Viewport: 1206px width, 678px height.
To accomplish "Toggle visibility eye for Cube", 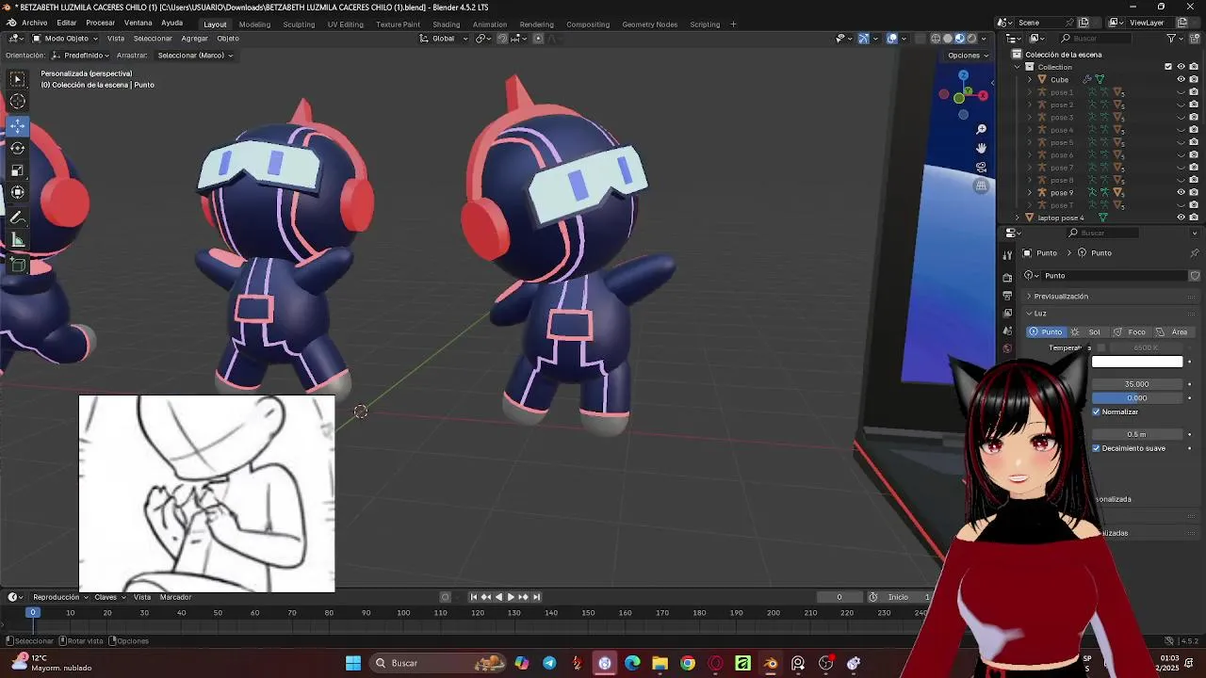I will point(1181,79).
